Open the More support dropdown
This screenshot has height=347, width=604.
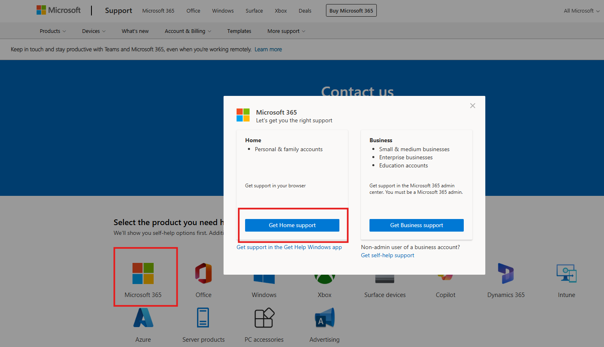tap(286, 31)
